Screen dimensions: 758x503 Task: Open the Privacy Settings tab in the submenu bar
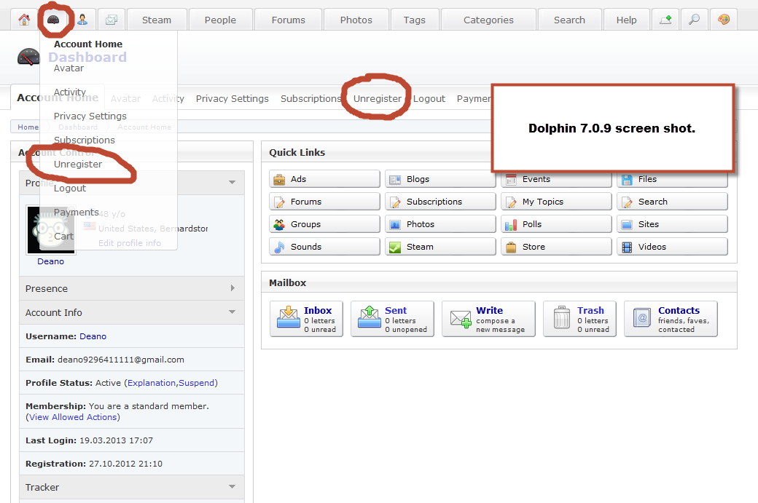[x=232, y=98]
